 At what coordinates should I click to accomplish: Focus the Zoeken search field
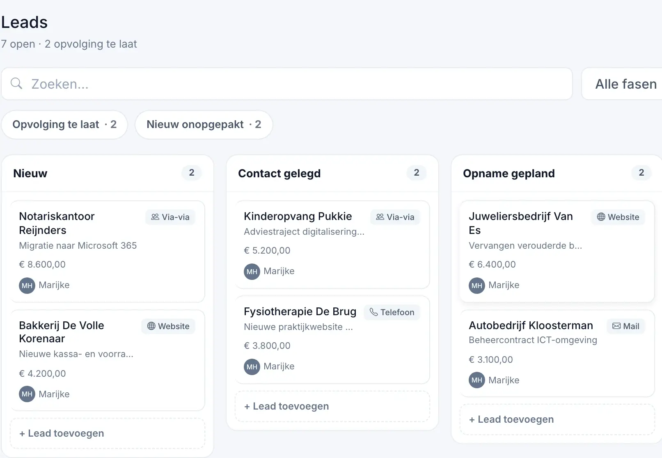pos(287,84)
